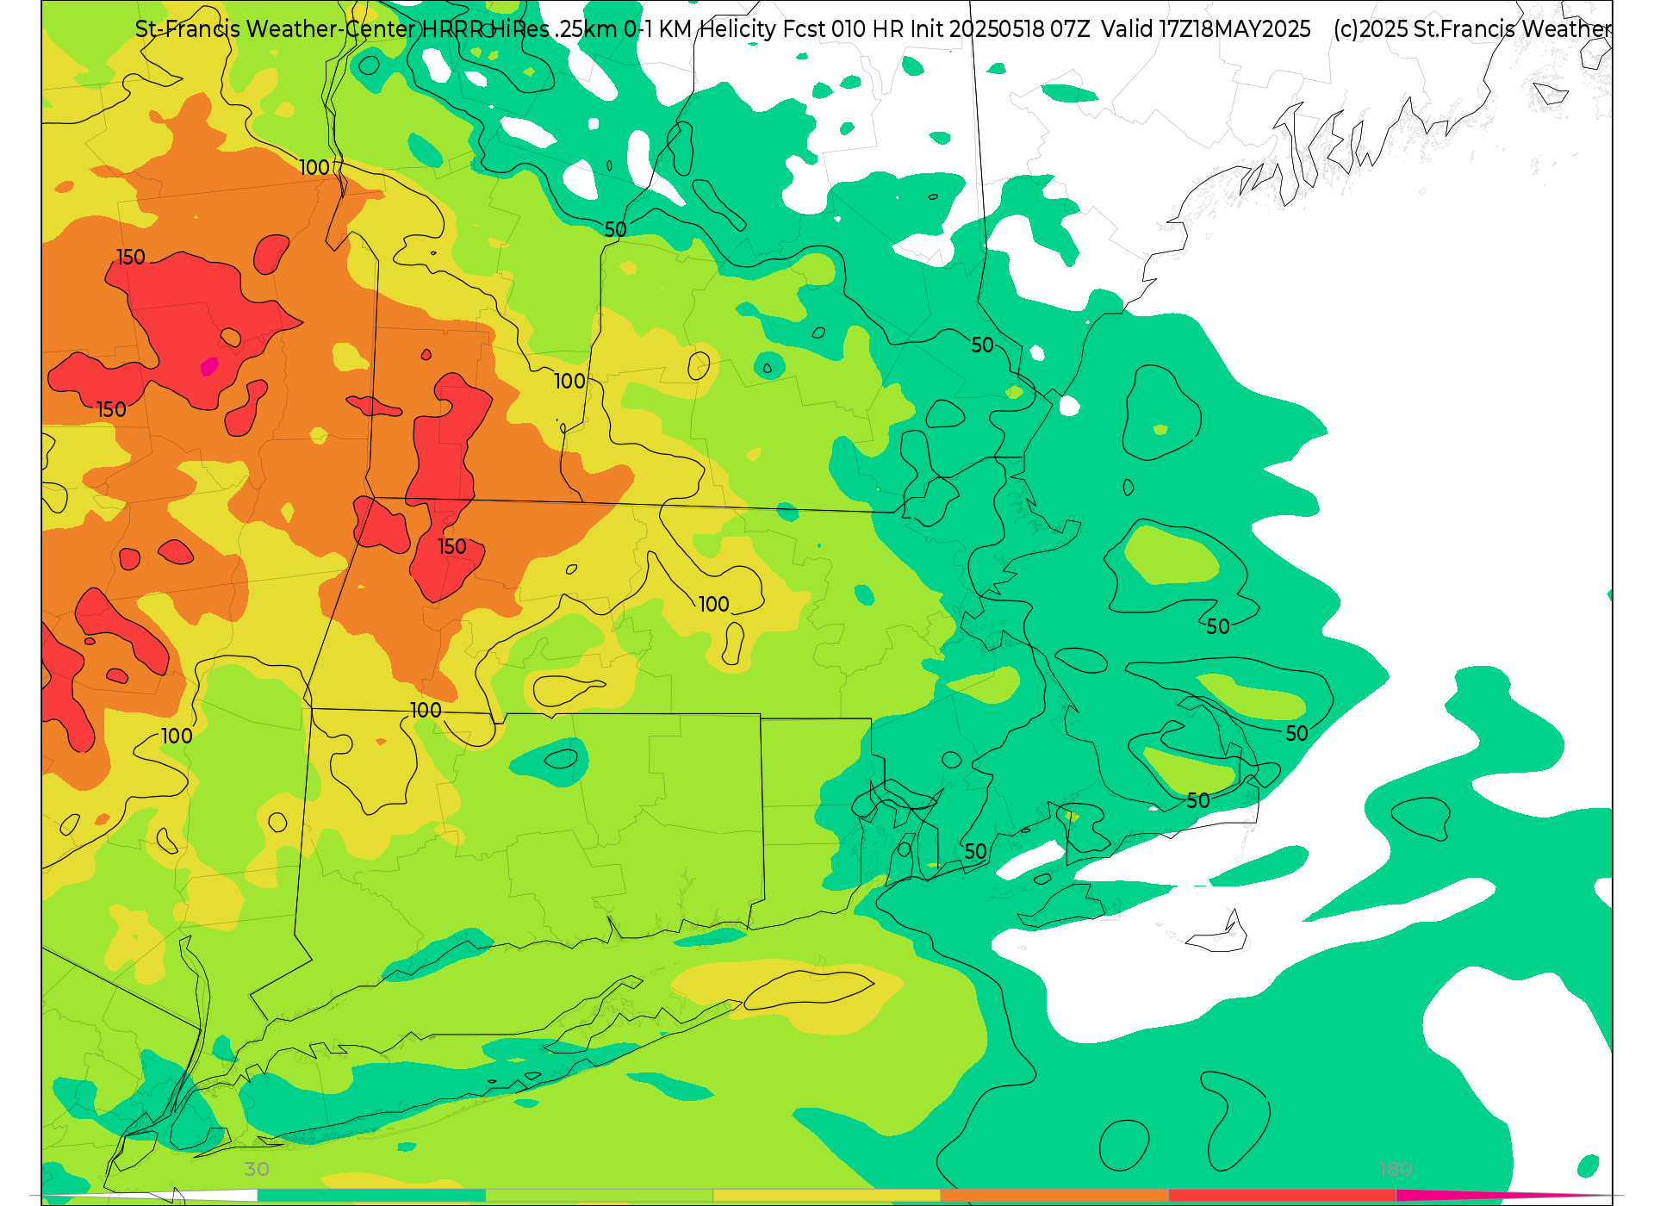
Task: Click the light green color bar segment
Action: [x=600, y=1195]
